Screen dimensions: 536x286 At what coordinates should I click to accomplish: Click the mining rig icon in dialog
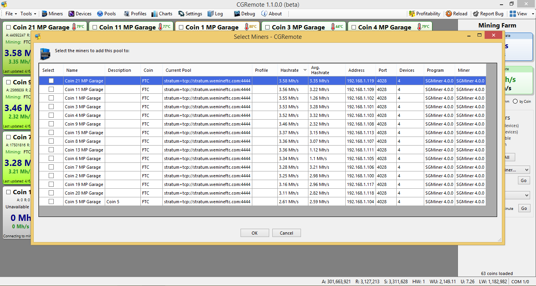coord(46,54)
